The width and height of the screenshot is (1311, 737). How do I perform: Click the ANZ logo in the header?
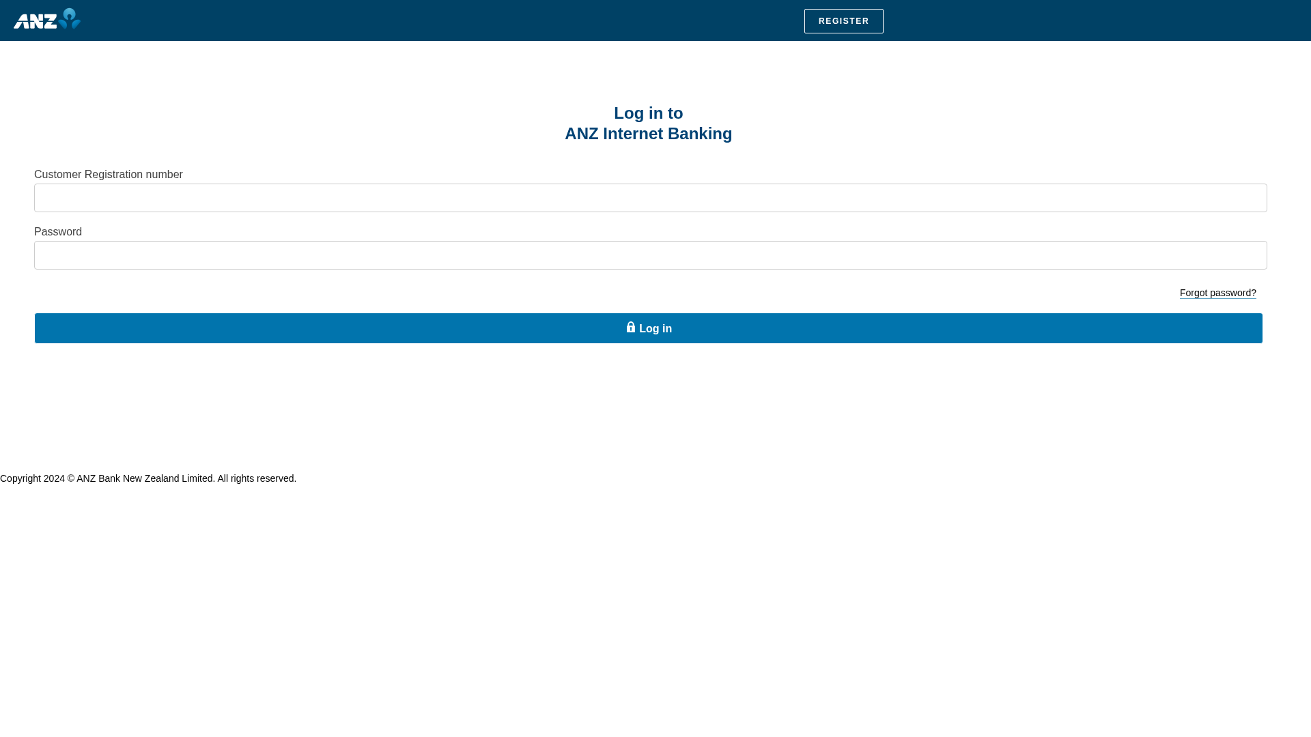click(47, 18)
